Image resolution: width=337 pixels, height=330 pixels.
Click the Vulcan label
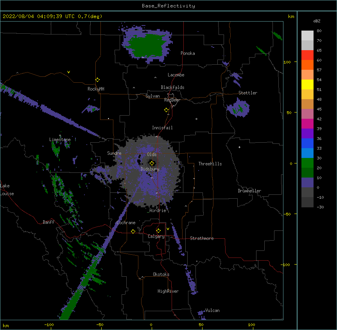point(212,310)
